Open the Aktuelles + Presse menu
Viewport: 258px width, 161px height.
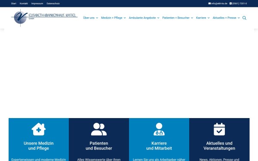pos(224,18)
